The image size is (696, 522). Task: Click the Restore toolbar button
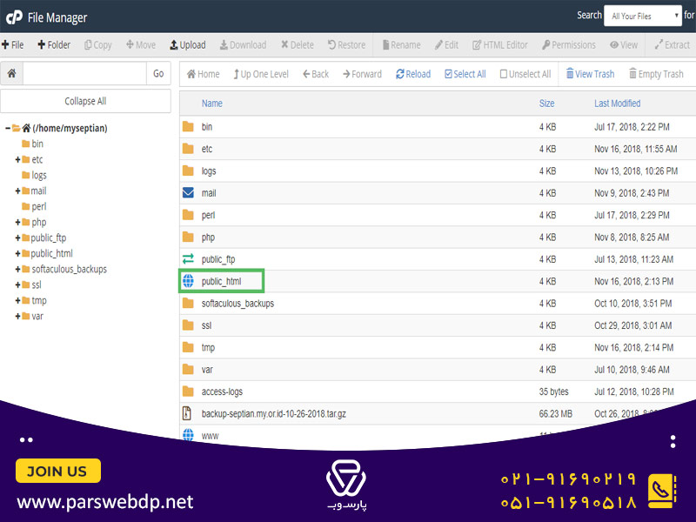[346, 45]
